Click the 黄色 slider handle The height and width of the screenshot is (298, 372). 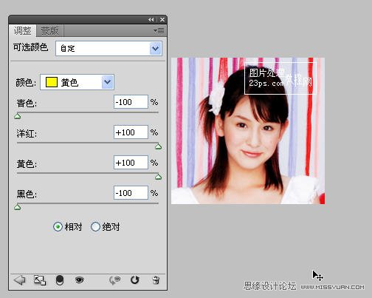[159, 177]
